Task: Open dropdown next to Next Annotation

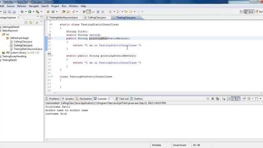Action: coord(114,12)
